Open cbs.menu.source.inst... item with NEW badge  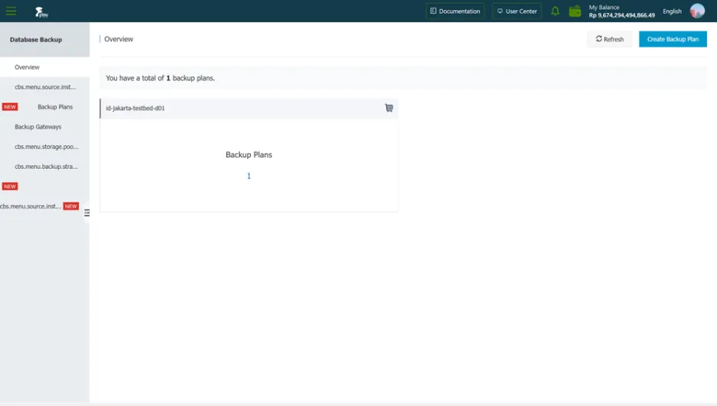tap(31, 206)
